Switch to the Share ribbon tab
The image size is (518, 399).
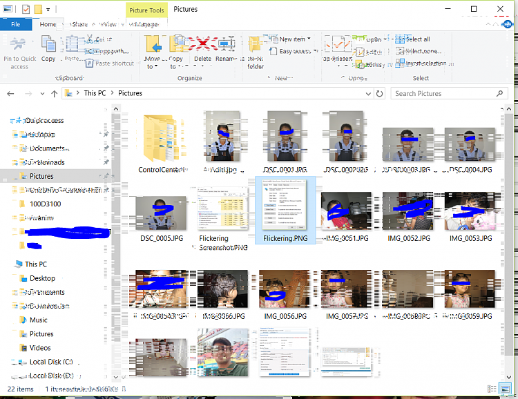tap(79, 24)
